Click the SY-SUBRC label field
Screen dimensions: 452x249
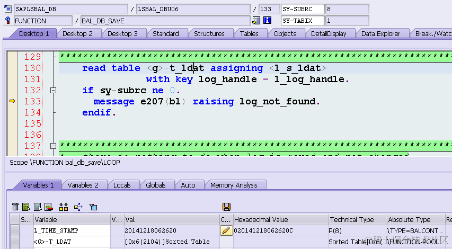pos(303,9)
